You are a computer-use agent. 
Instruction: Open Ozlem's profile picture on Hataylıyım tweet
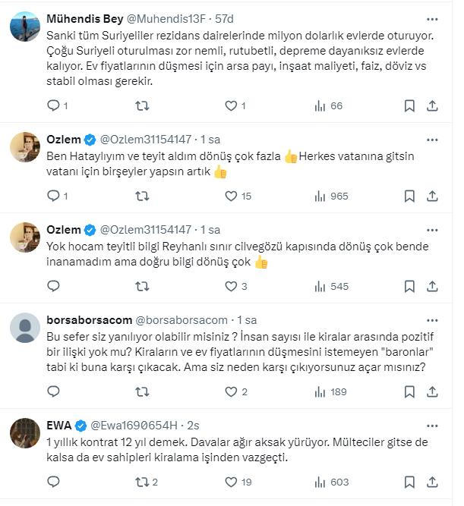[27, 148]
